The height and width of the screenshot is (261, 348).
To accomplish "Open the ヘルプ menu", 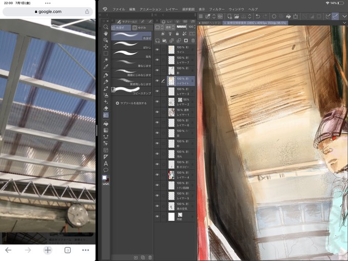I will (x=253, y=9).
